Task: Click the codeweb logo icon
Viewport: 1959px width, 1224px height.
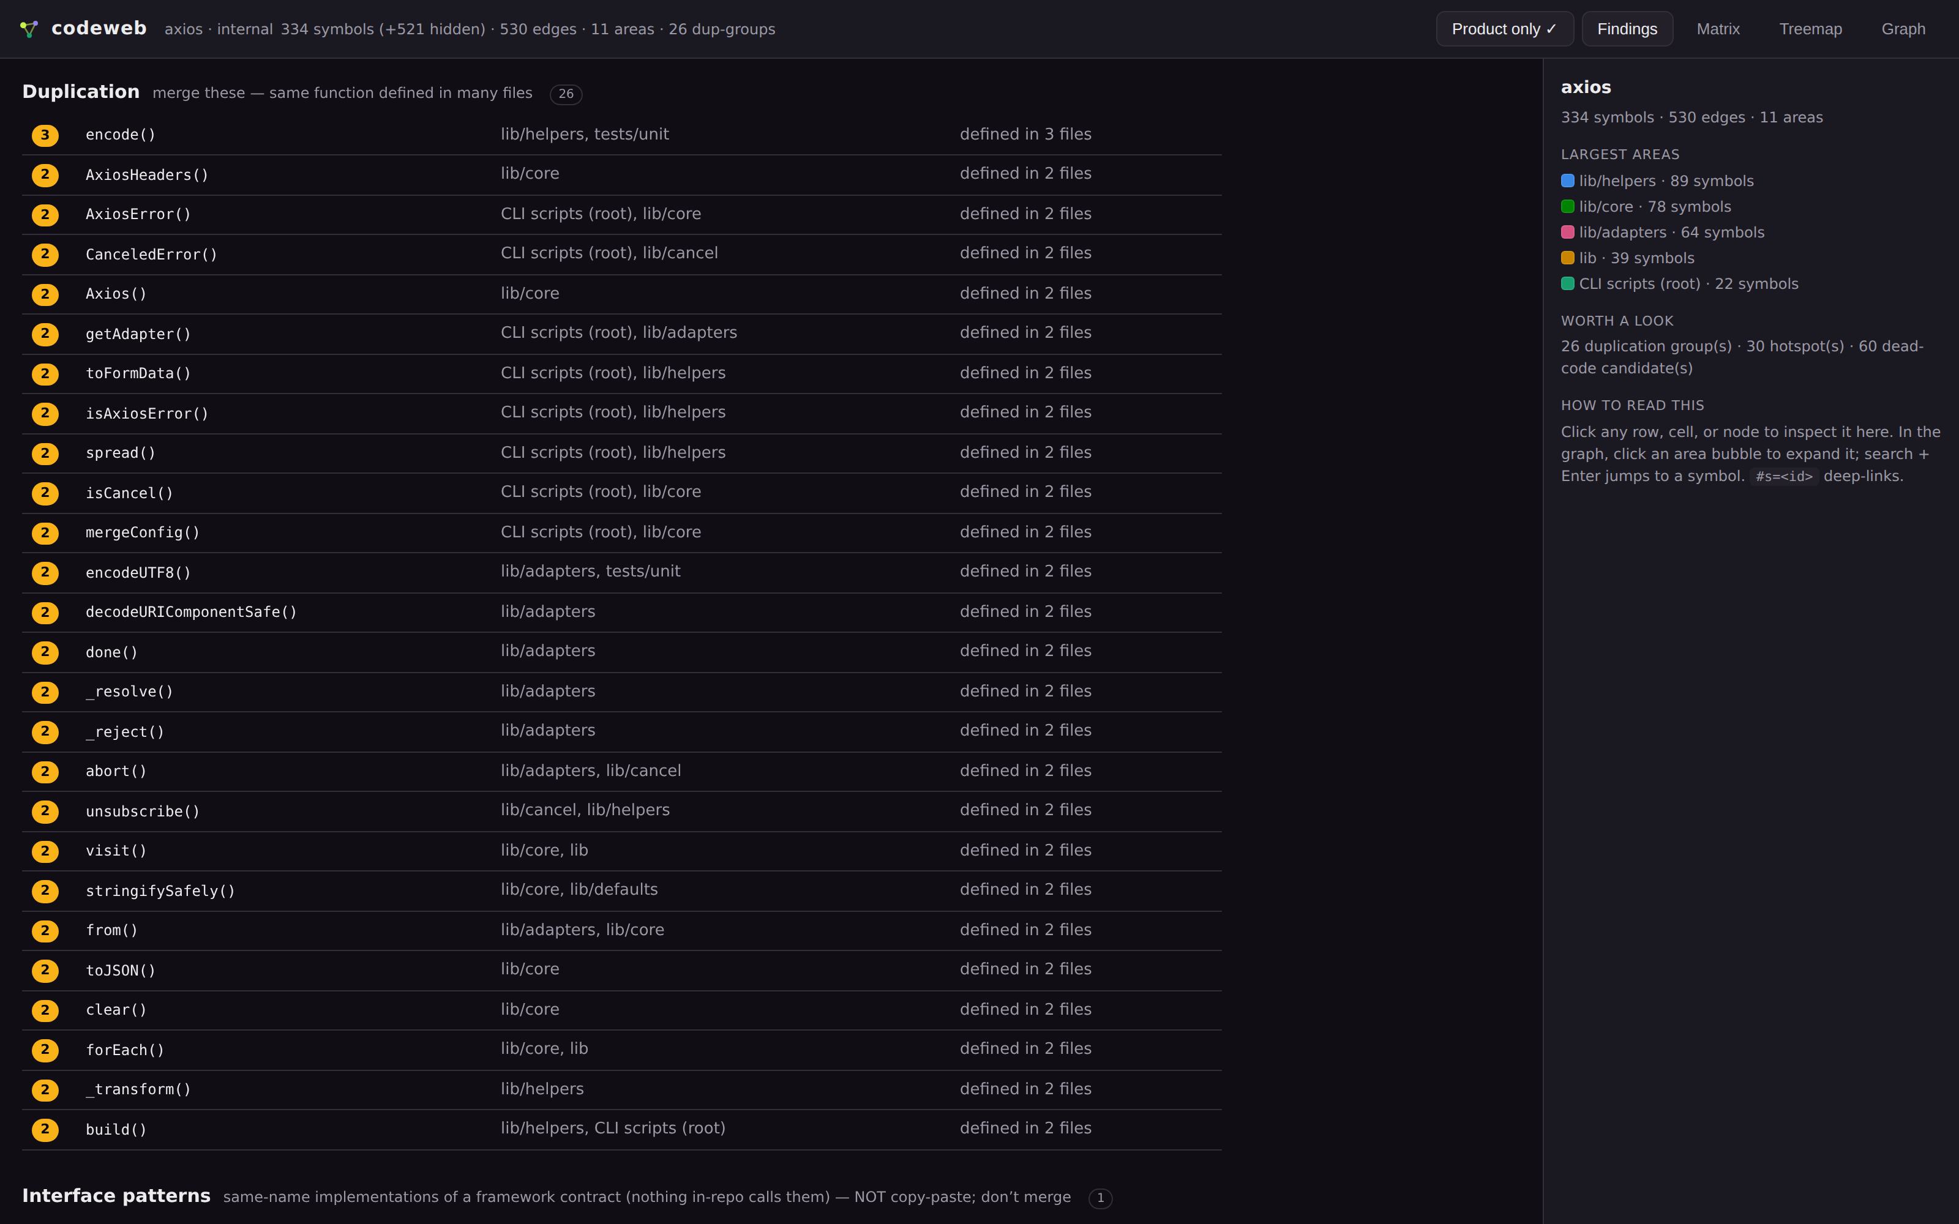Action: (29, 29)
